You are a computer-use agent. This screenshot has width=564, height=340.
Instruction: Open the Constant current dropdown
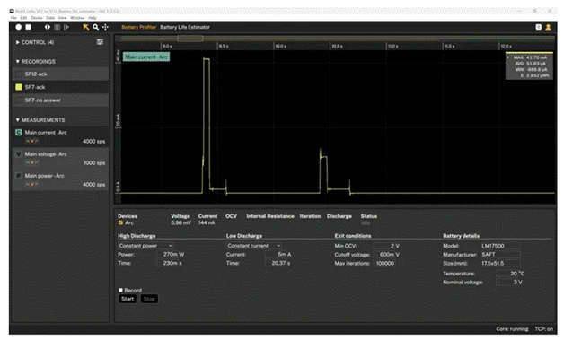(x=254, y=246)
